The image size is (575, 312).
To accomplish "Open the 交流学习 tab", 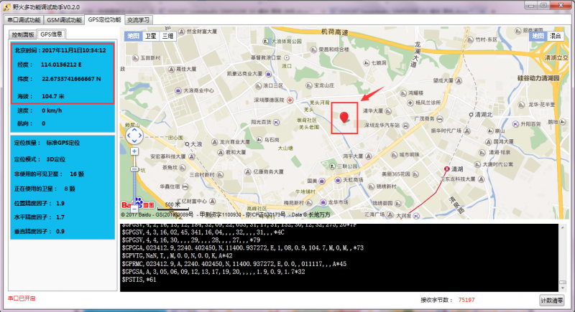I will point(139,20).
